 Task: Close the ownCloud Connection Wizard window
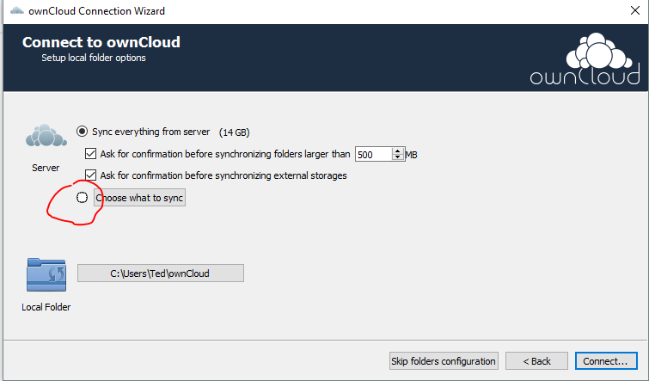(635, 11)
